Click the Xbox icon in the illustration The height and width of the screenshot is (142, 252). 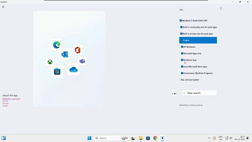50,62
